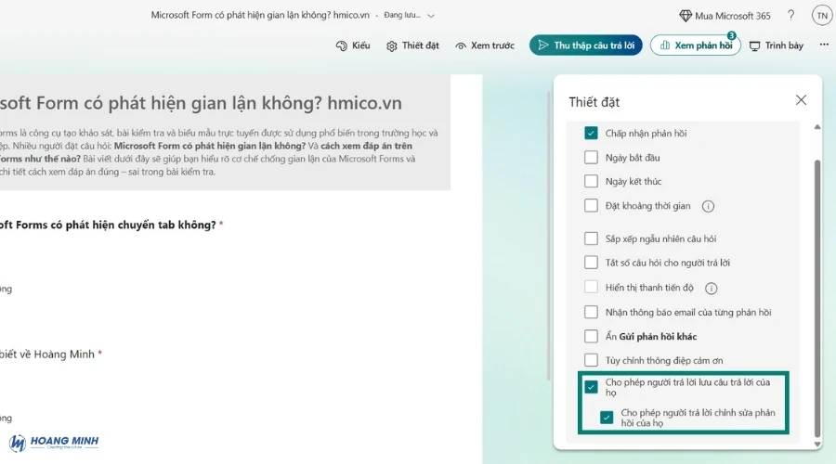Click the form description paragraph

(219, 152)
